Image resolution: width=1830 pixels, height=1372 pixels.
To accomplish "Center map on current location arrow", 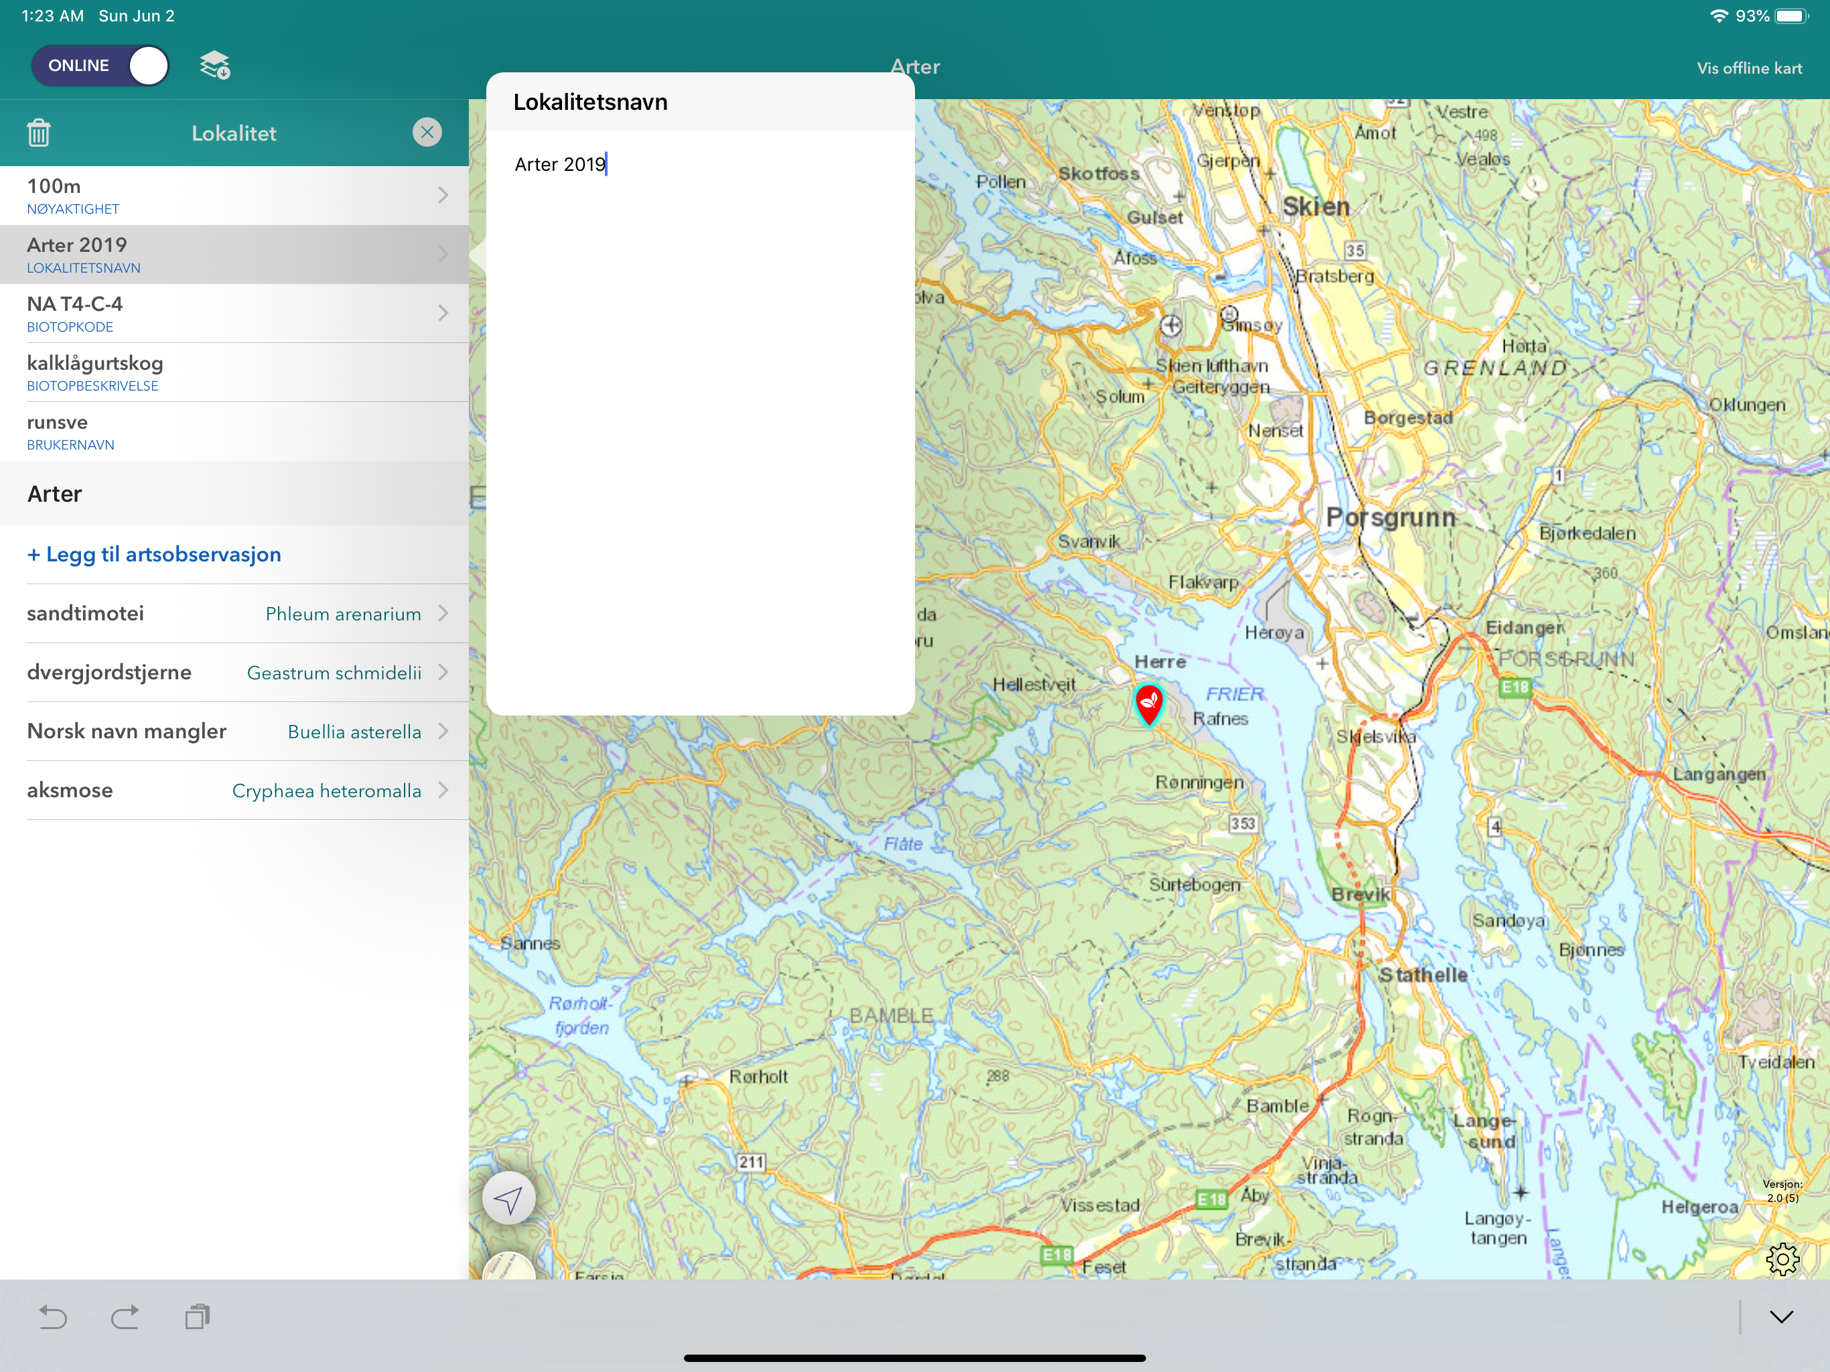I will (509, 1198).
